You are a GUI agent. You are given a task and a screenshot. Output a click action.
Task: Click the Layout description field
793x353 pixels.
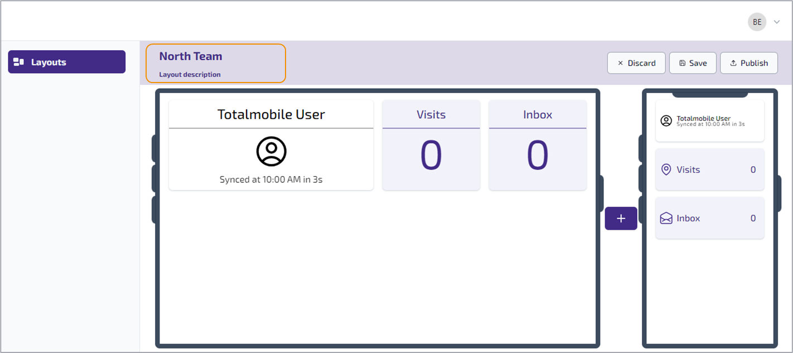click(x=190, y=74)
